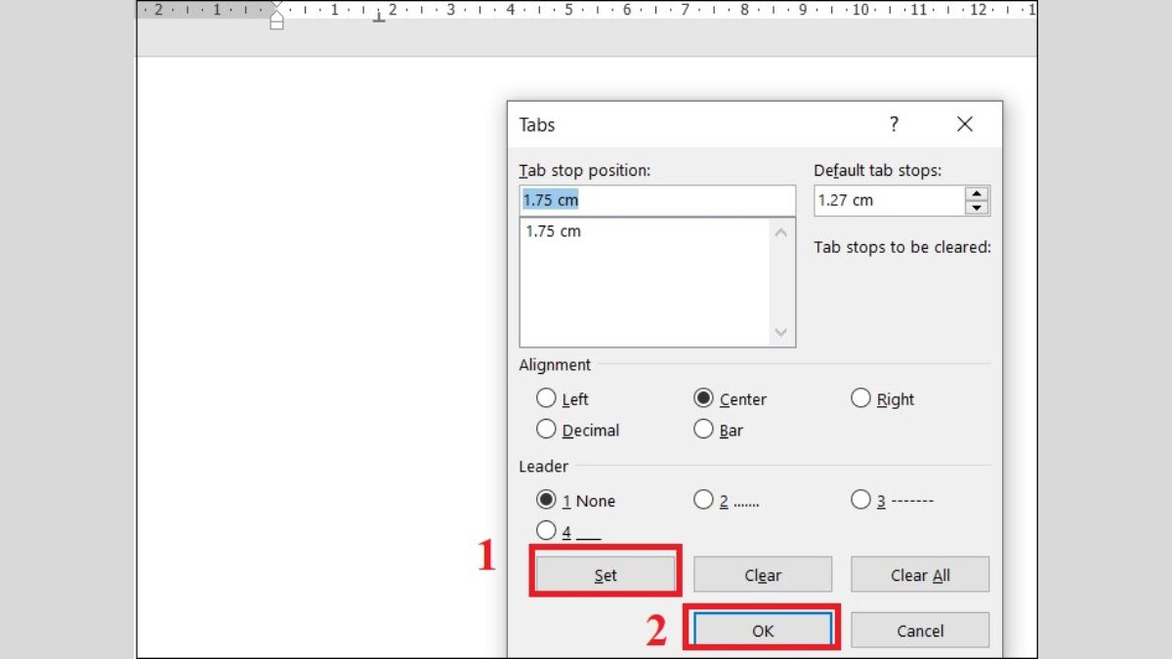Click the Clear All button
Viewport: 1172px width, 659px height.
[x=919, y=574]
